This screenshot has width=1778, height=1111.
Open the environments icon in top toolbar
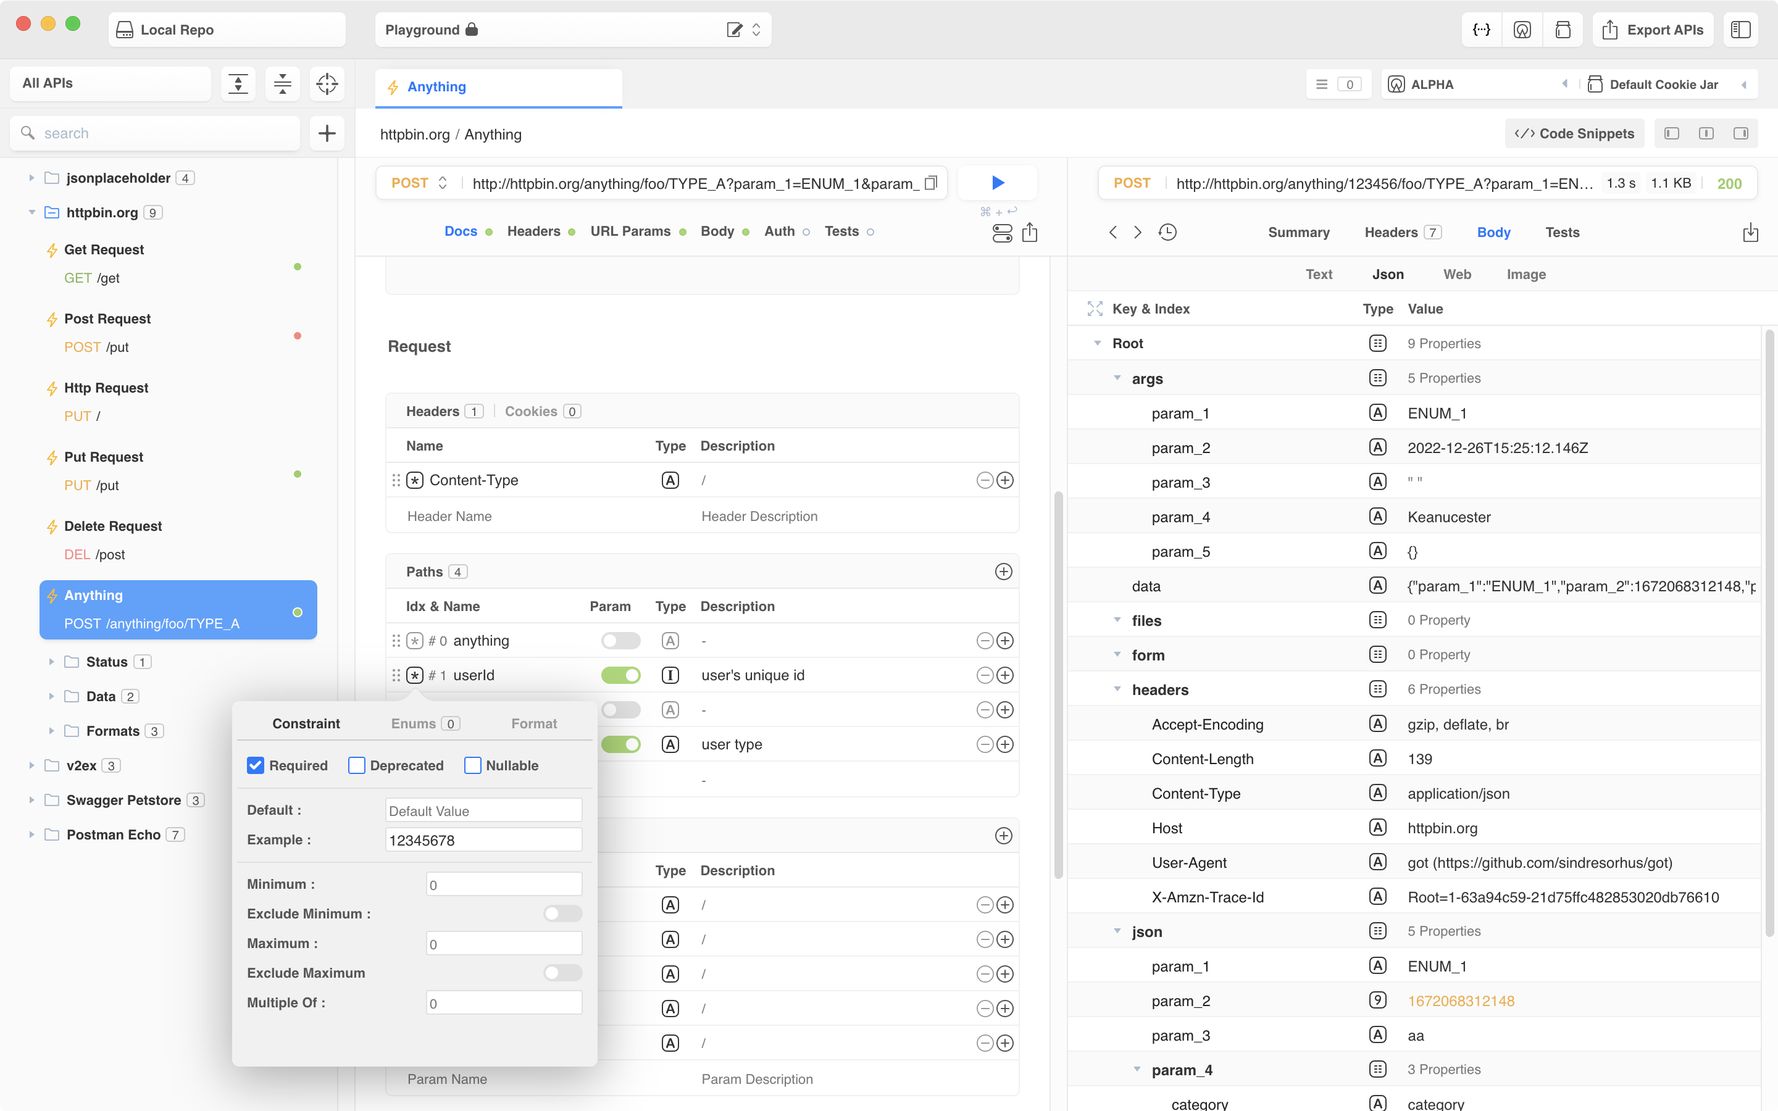coord(1522,30)
